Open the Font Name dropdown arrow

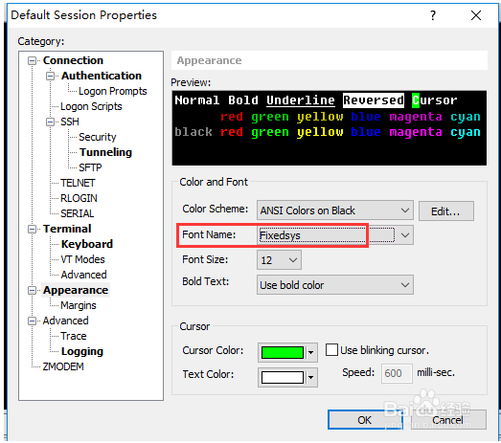click(405, 235)
